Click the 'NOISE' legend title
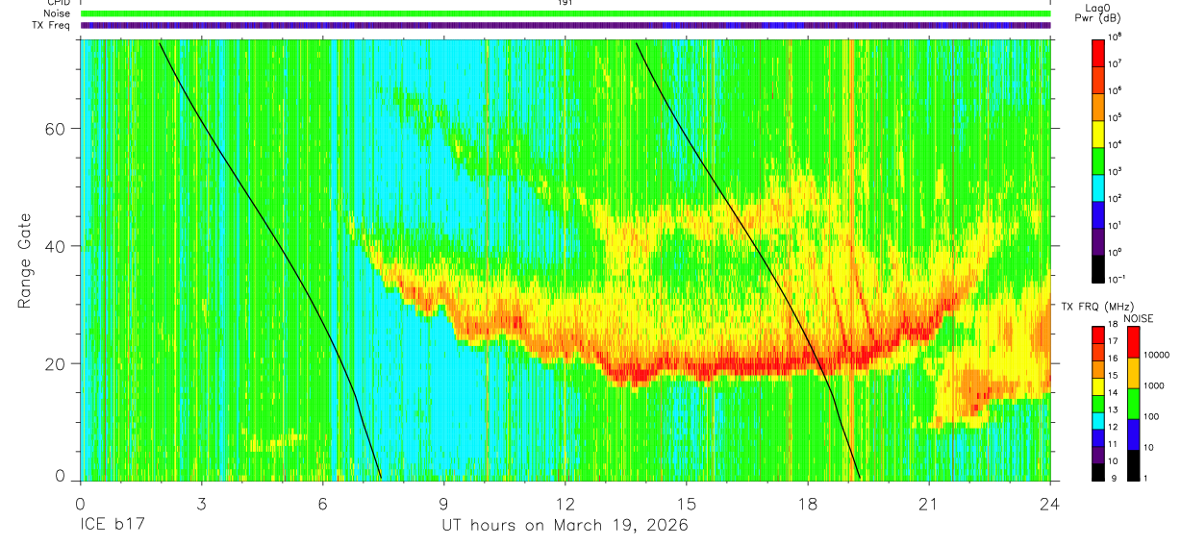The height and width of the screenshot is (545, 1181). [1139, 318]
